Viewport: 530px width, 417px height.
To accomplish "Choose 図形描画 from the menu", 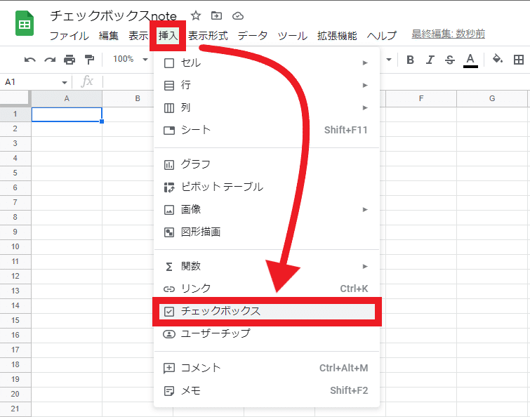I will (x=266, y=232).
